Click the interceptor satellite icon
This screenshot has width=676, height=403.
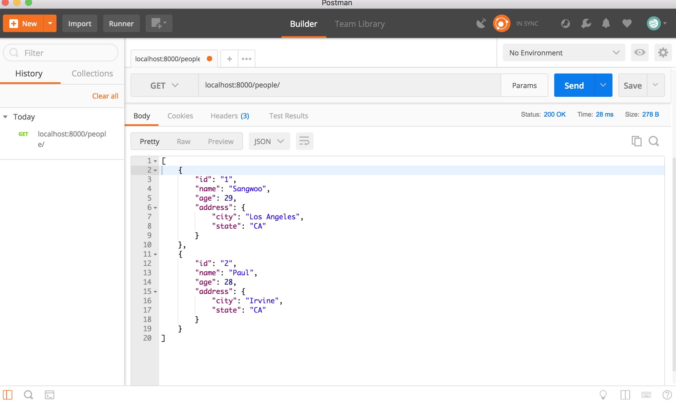click(x=481, y=23)
